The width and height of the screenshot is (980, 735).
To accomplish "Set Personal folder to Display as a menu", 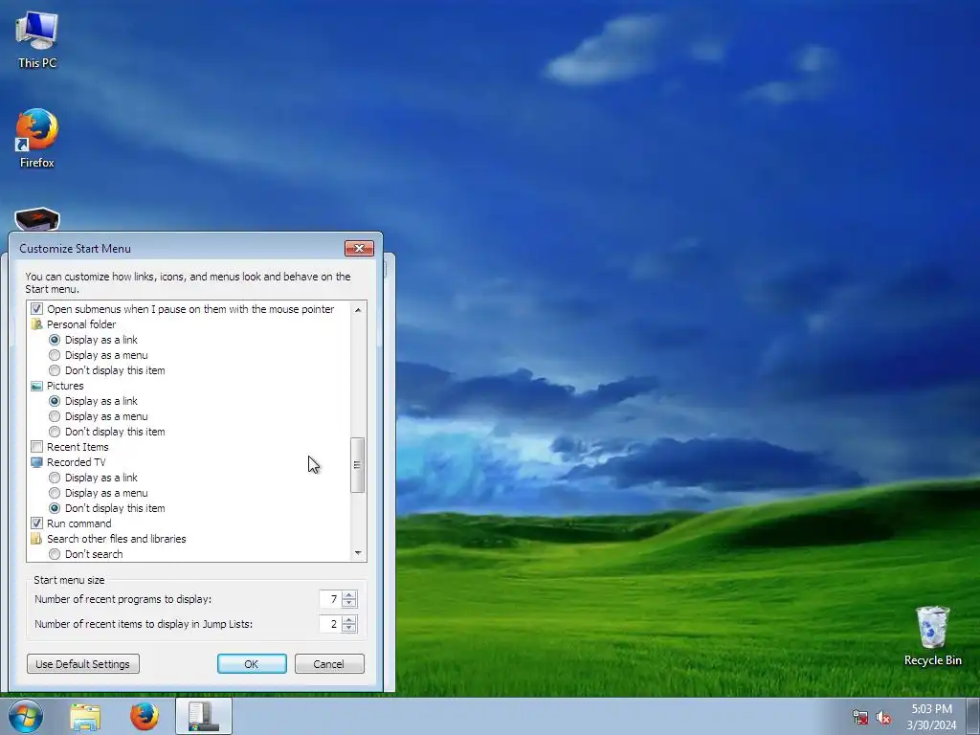I will coord(55,355).
